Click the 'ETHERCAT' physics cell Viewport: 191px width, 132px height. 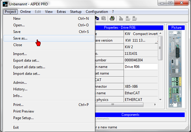(141, 99)
